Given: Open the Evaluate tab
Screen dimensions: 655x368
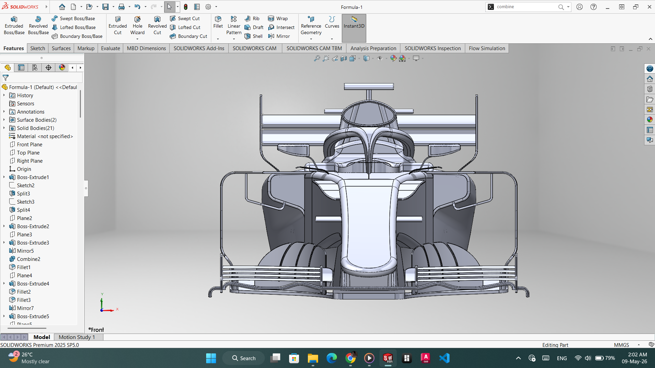Looking at the screenshot, I should 110,48.
